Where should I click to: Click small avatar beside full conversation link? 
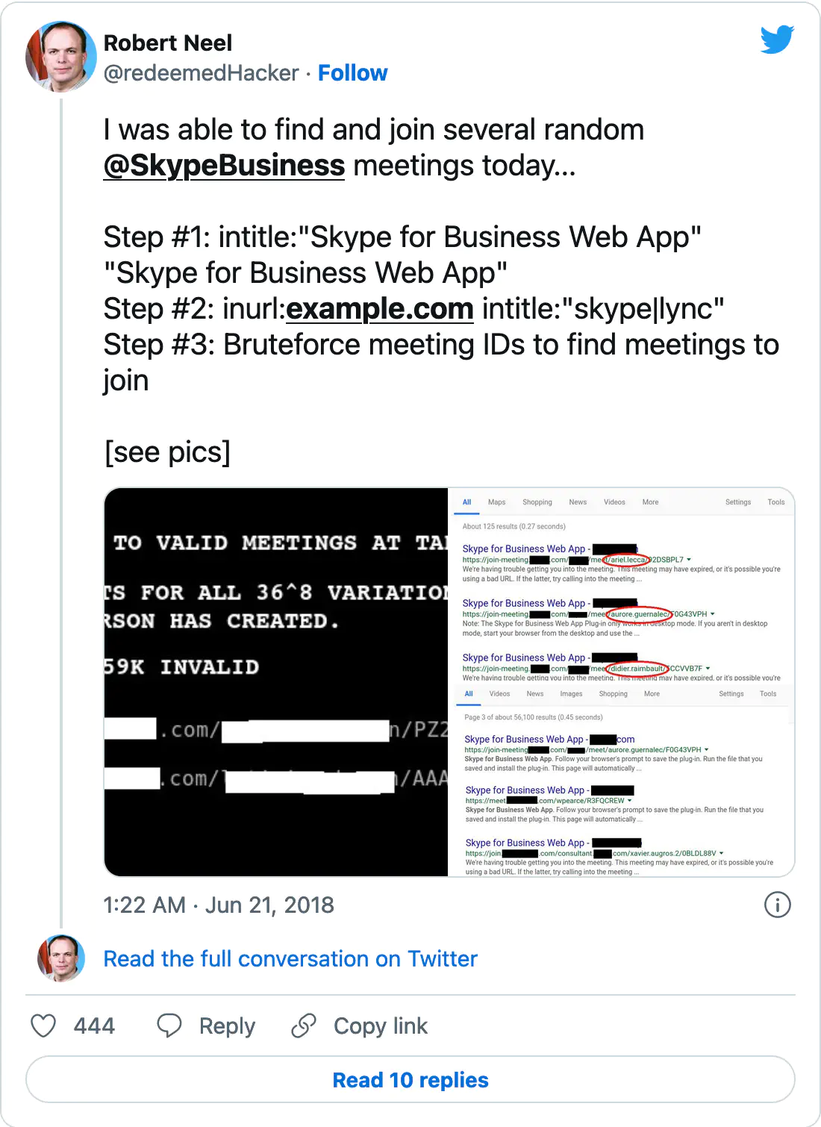61,958
